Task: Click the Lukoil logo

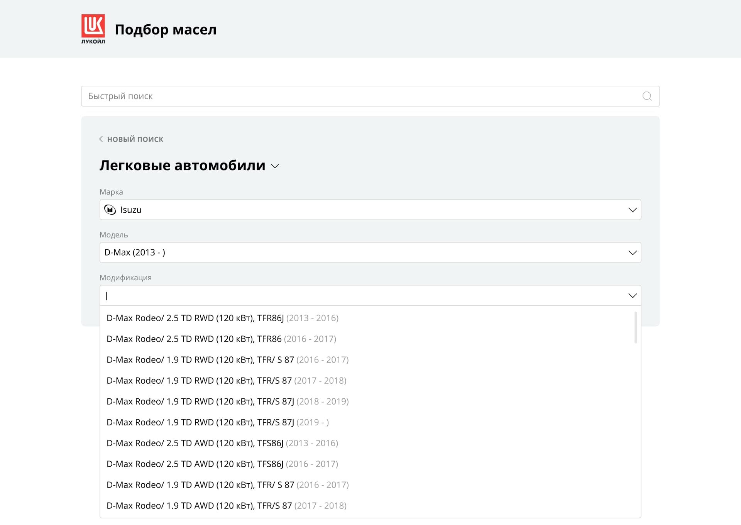Action: coord(93,29)
